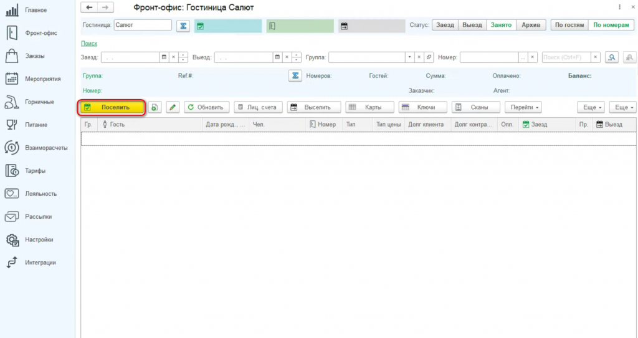Click the Поиск link
Image resolution: width=638 pixels, height=338 pixels.
[89, 44]
